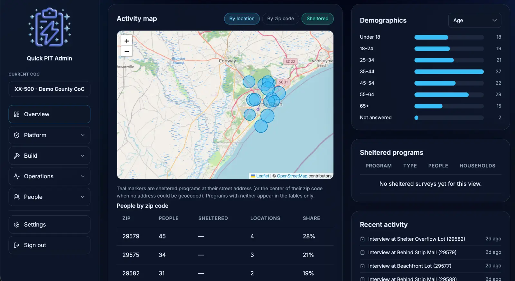The image size is (515, 281).
Task: Open the Overview page
Action: point(49,114)
